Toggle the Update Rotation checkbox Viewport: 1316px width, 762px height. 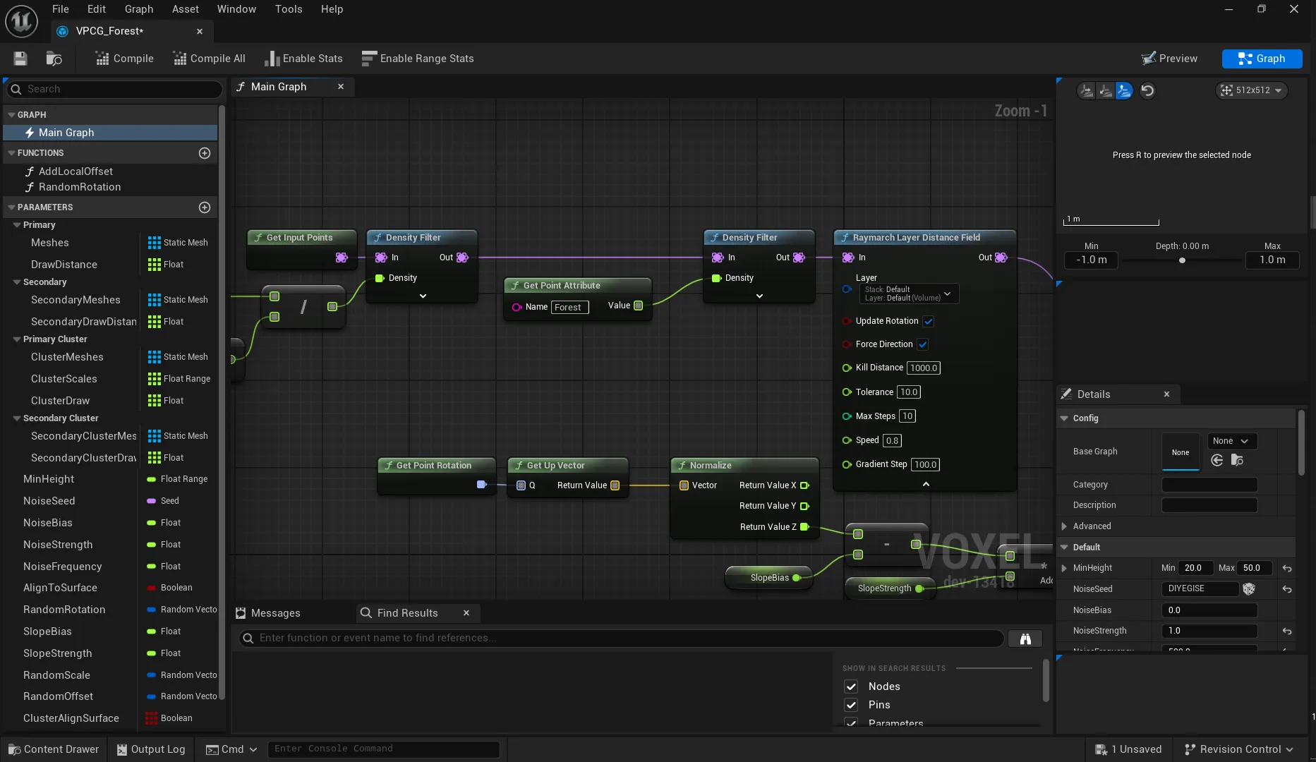pos(929,321)
